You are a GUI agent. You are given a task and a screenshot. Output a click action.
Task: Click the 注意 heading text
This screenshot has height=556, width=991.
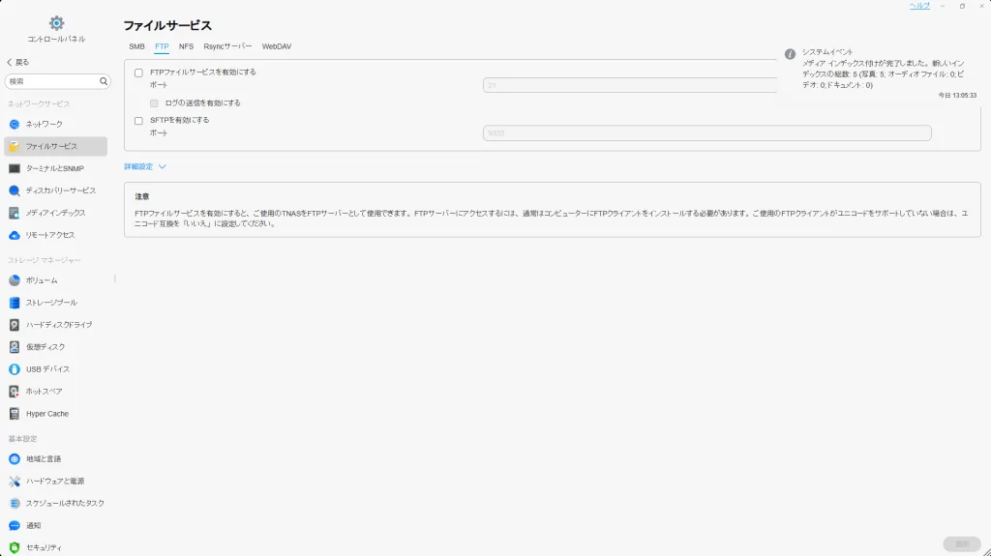tap(142, 196)
